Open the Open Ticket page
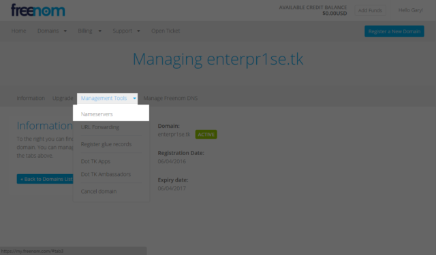 click(x=166, y=31)
